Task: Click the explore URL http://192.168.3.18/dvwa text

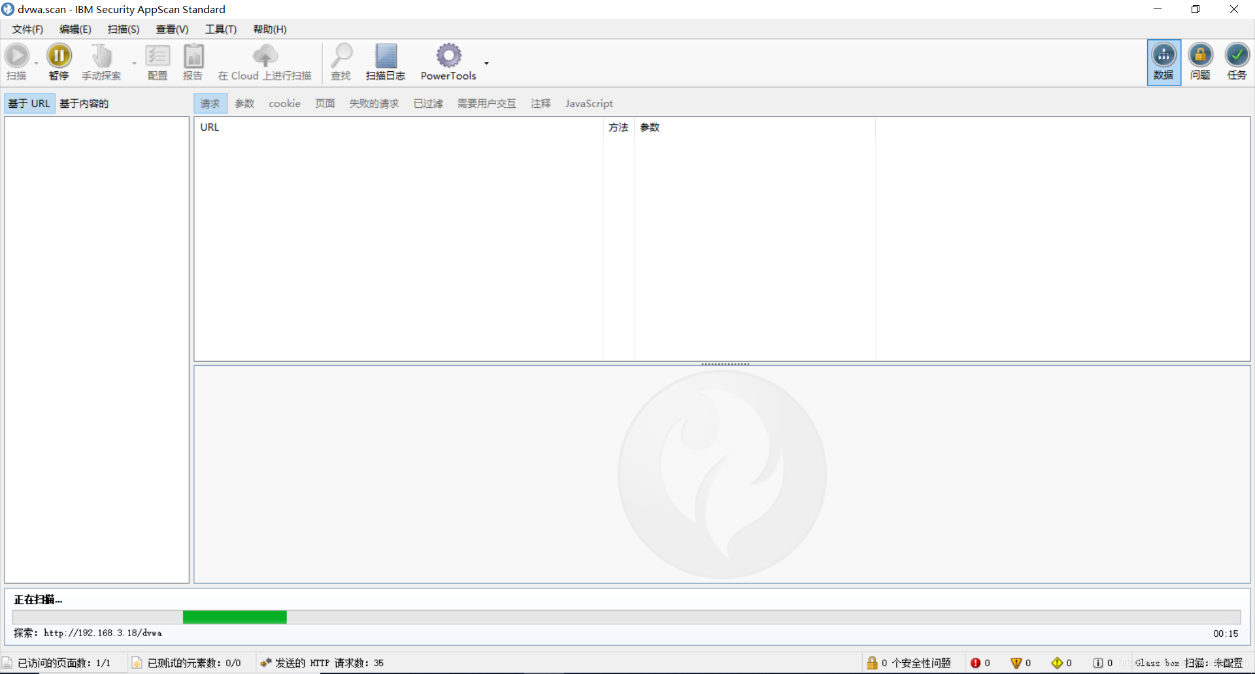Action: [103, 633]
